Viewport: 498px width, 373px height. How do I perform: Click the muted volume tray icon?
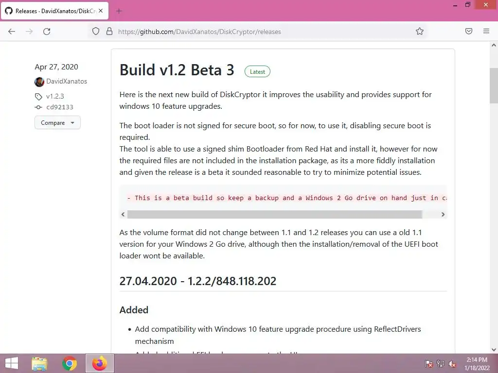click(452, 363)
